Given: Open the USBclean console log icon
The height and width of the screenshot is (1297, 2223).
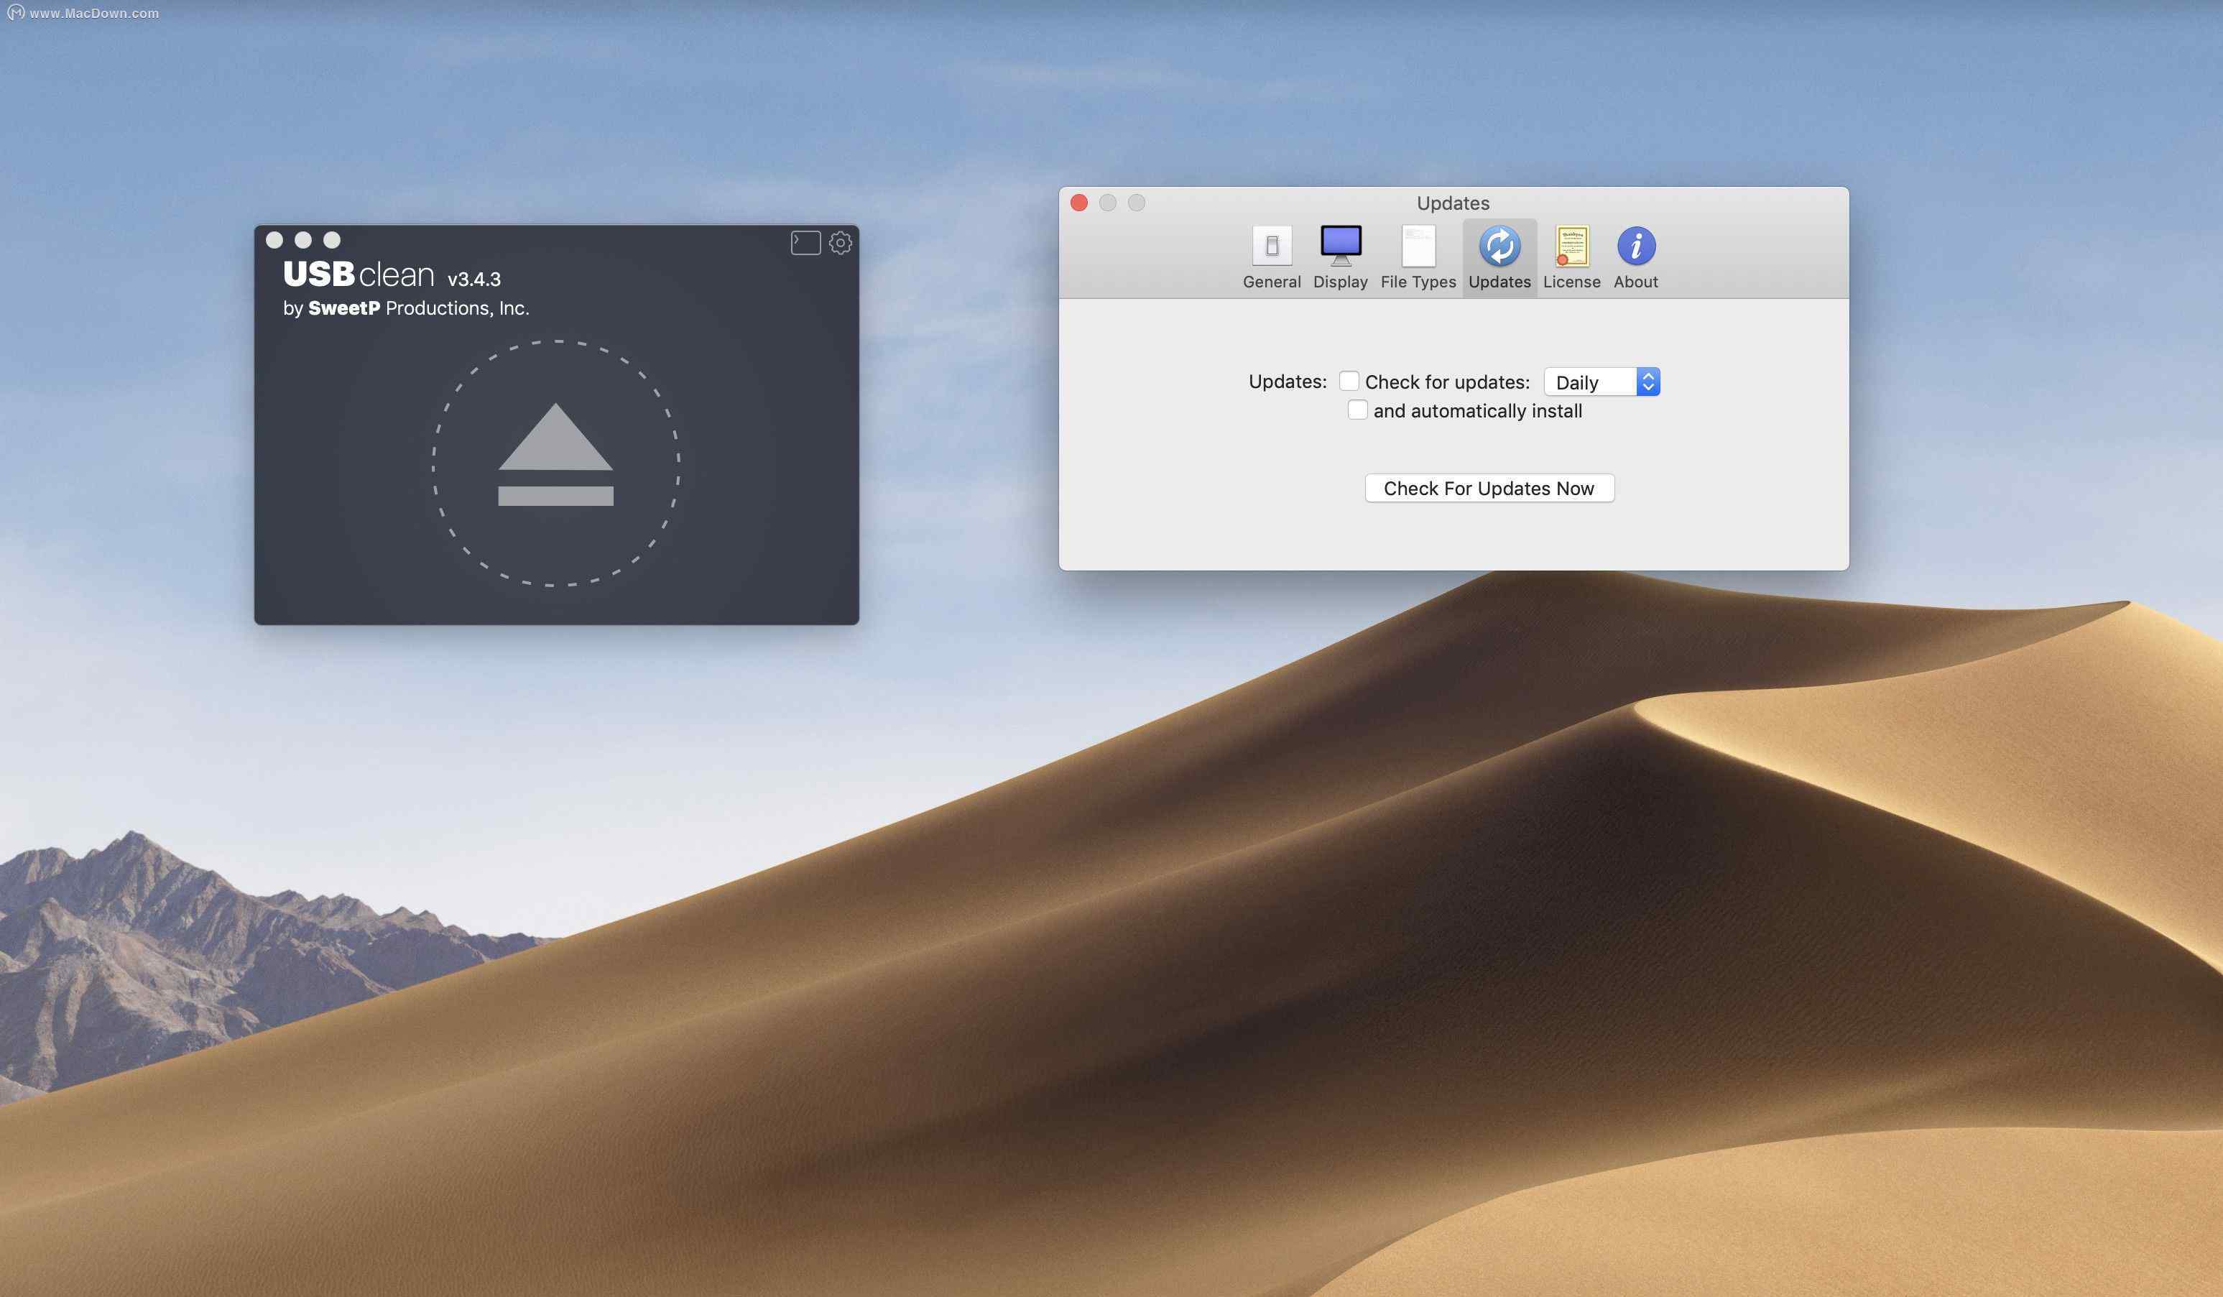Looking at the screenshot, I should pyautogui.click(x=805, y=243).
